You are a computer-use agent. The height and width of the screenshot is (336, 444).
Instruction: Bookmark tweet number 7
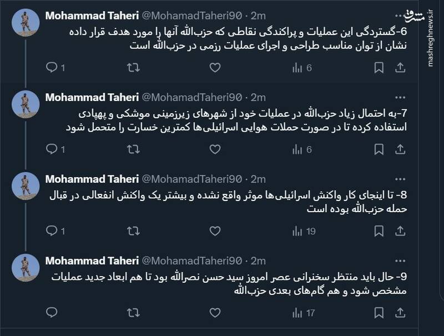[x=378, y=148]
